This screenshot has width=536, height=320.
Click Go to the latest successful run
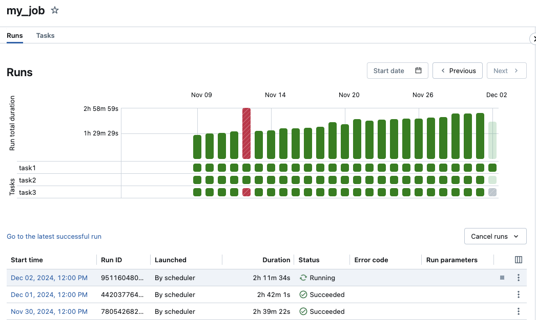pos(54,237)
